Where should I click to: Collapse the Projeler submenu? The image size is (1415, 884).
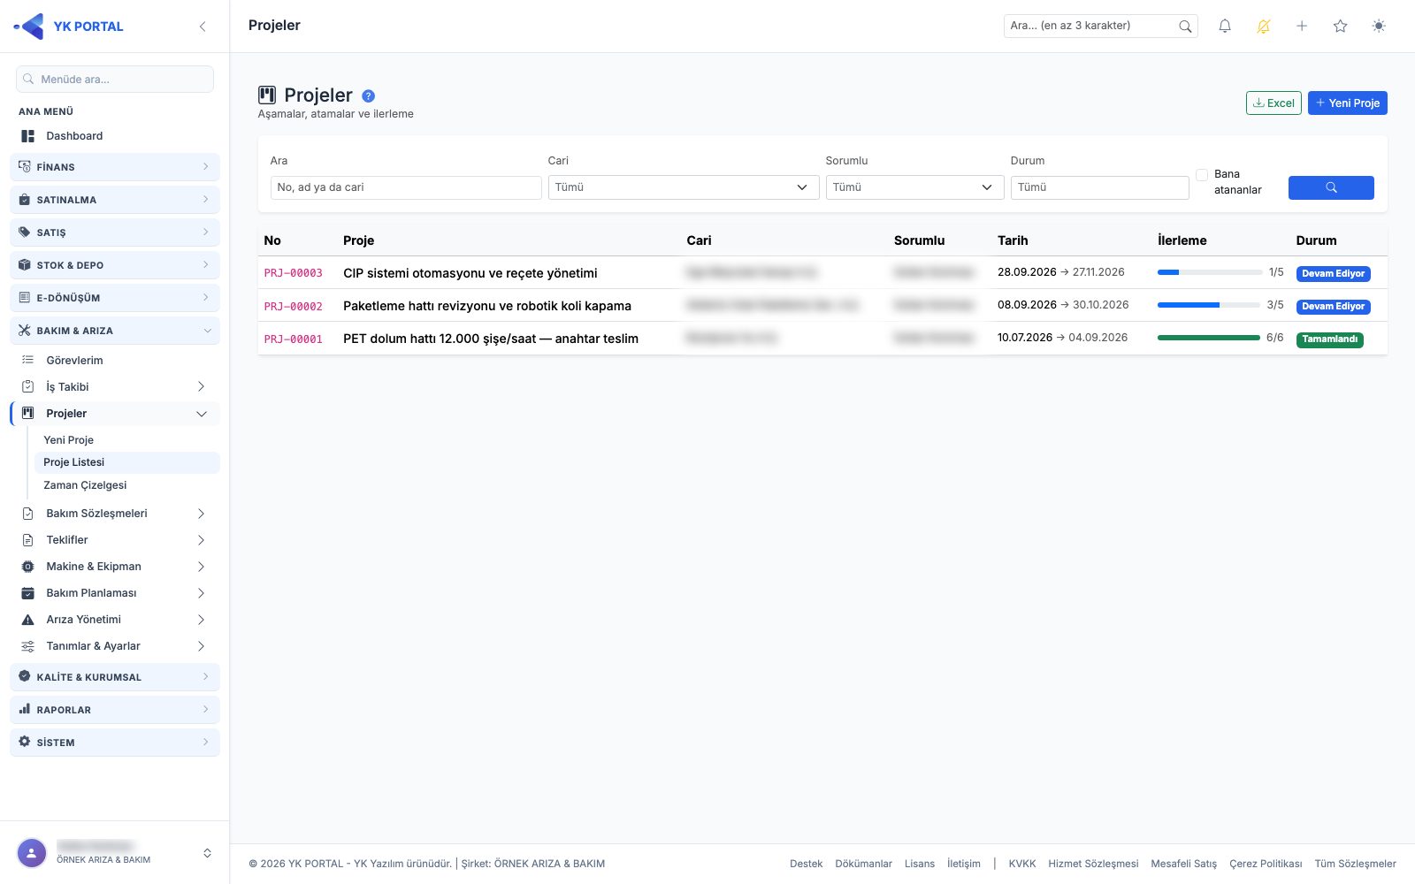click(115, 414)
